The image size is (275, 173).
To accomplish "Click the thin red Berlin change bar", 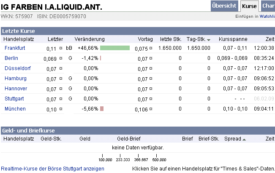I will tap(101, 58).
